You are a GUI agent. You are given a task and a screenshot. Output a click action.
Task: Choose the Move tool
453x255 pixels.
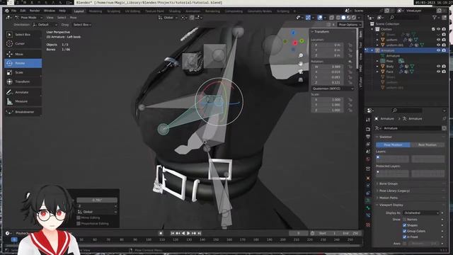[23, 54]
